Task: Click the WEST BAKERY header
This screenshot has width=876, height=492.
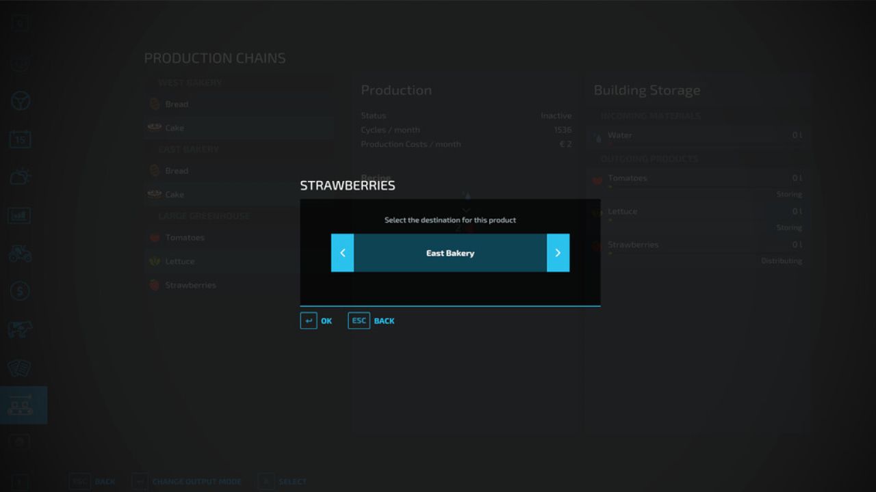Action: (190, 83)
